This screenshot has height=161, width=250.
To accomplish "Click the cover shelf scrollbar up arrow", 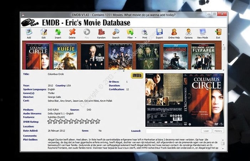I will pyautogui.click(x=223, y=45).
